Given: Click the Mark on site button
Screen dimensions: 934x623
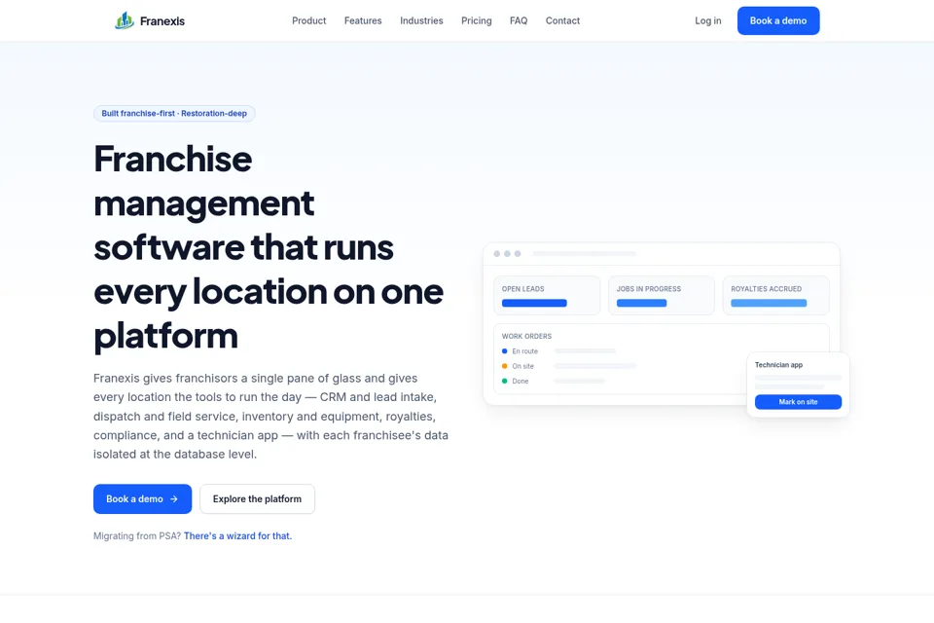Looking at the screenshot, I should coord(798,402).
